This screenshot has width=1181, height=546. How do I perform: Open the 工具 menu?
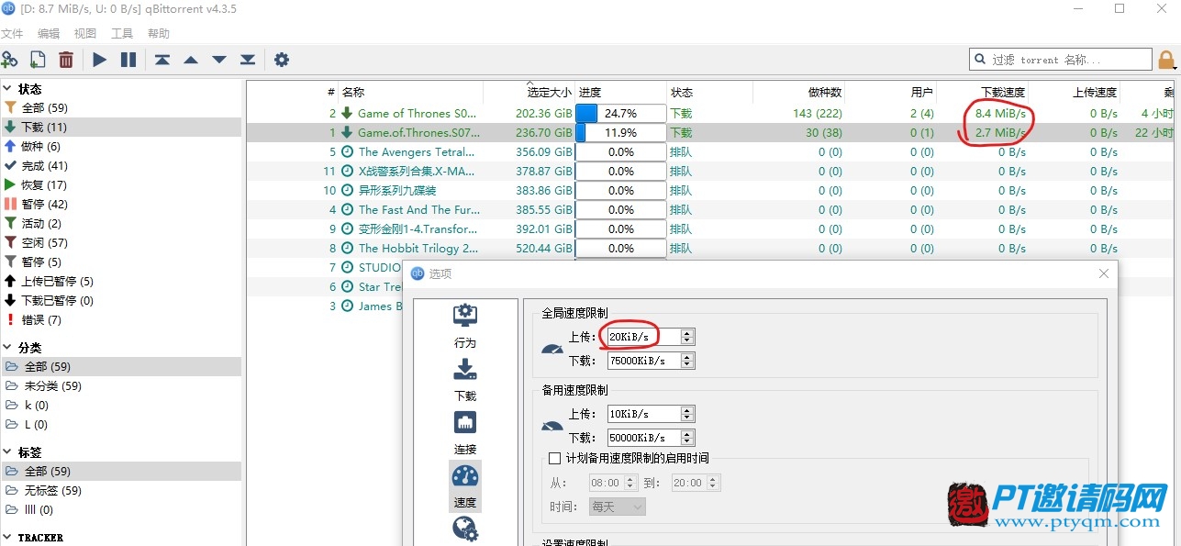[122, 34]
